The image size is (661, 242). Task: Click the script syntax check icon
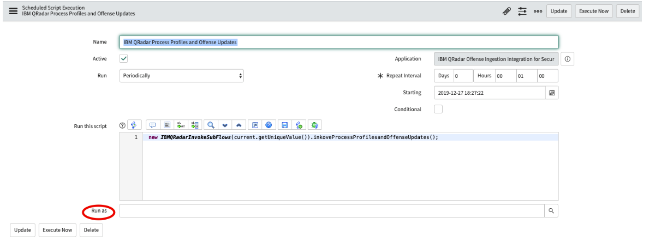[x=299, y=125]
